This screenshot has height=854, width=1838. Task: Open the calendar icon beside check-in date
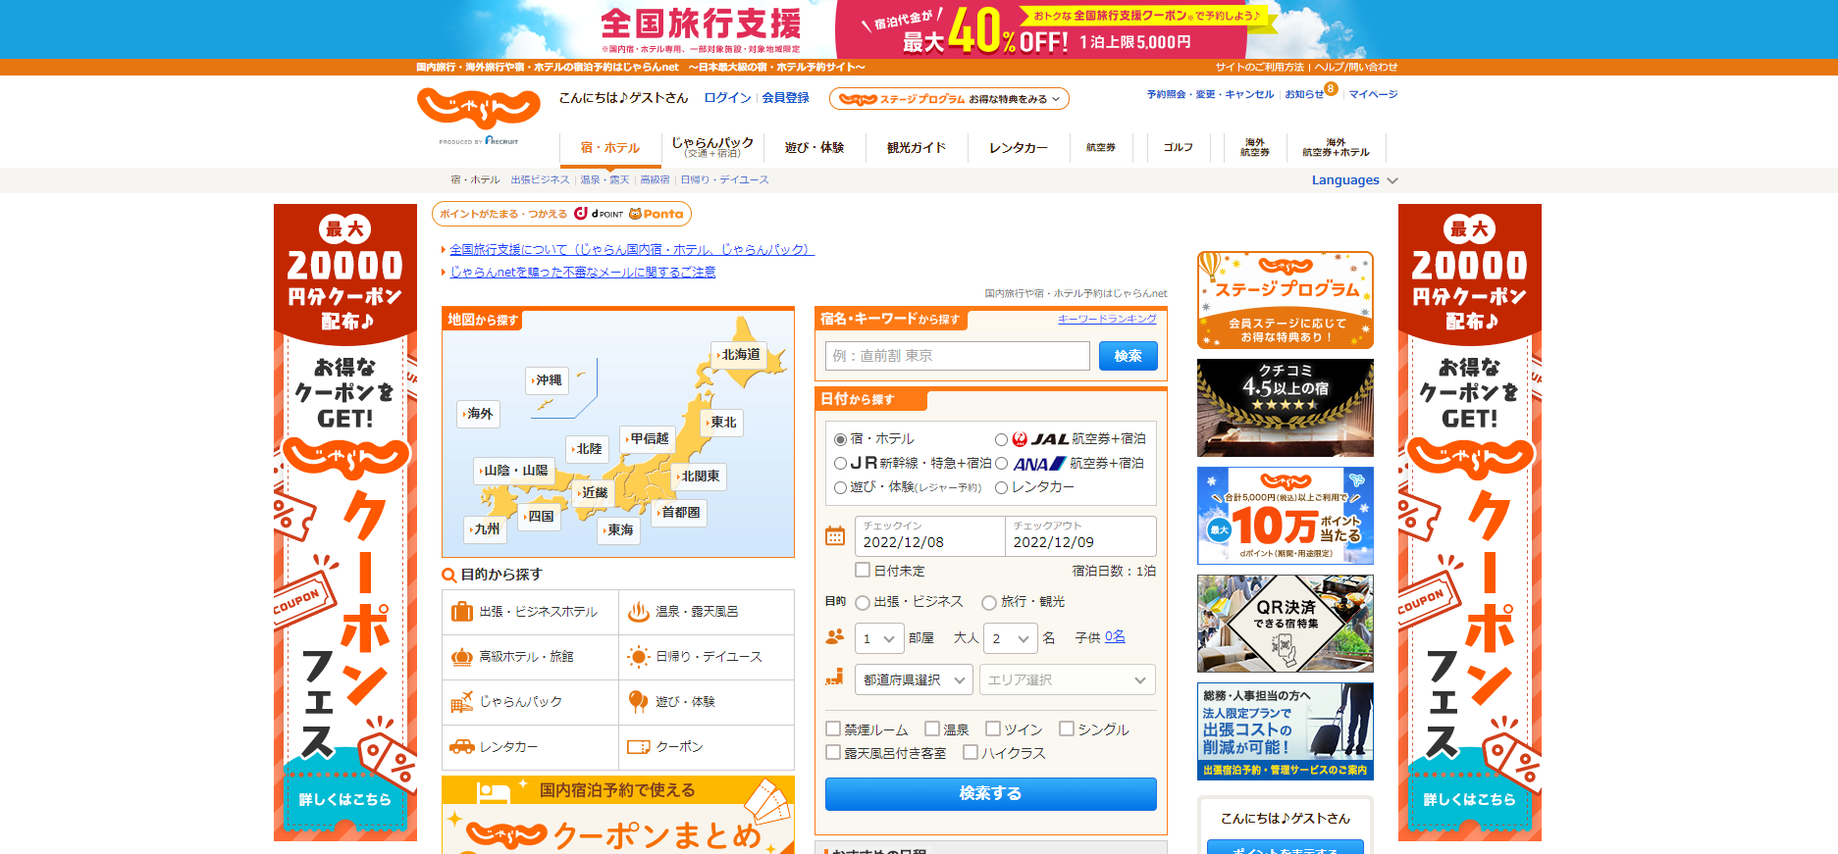[835, 536]
